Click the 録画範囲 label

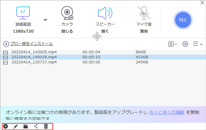click(23, 24)
